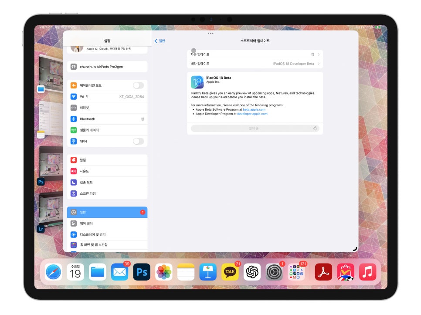Toggle the VPN switch

(x=138, y=142)
